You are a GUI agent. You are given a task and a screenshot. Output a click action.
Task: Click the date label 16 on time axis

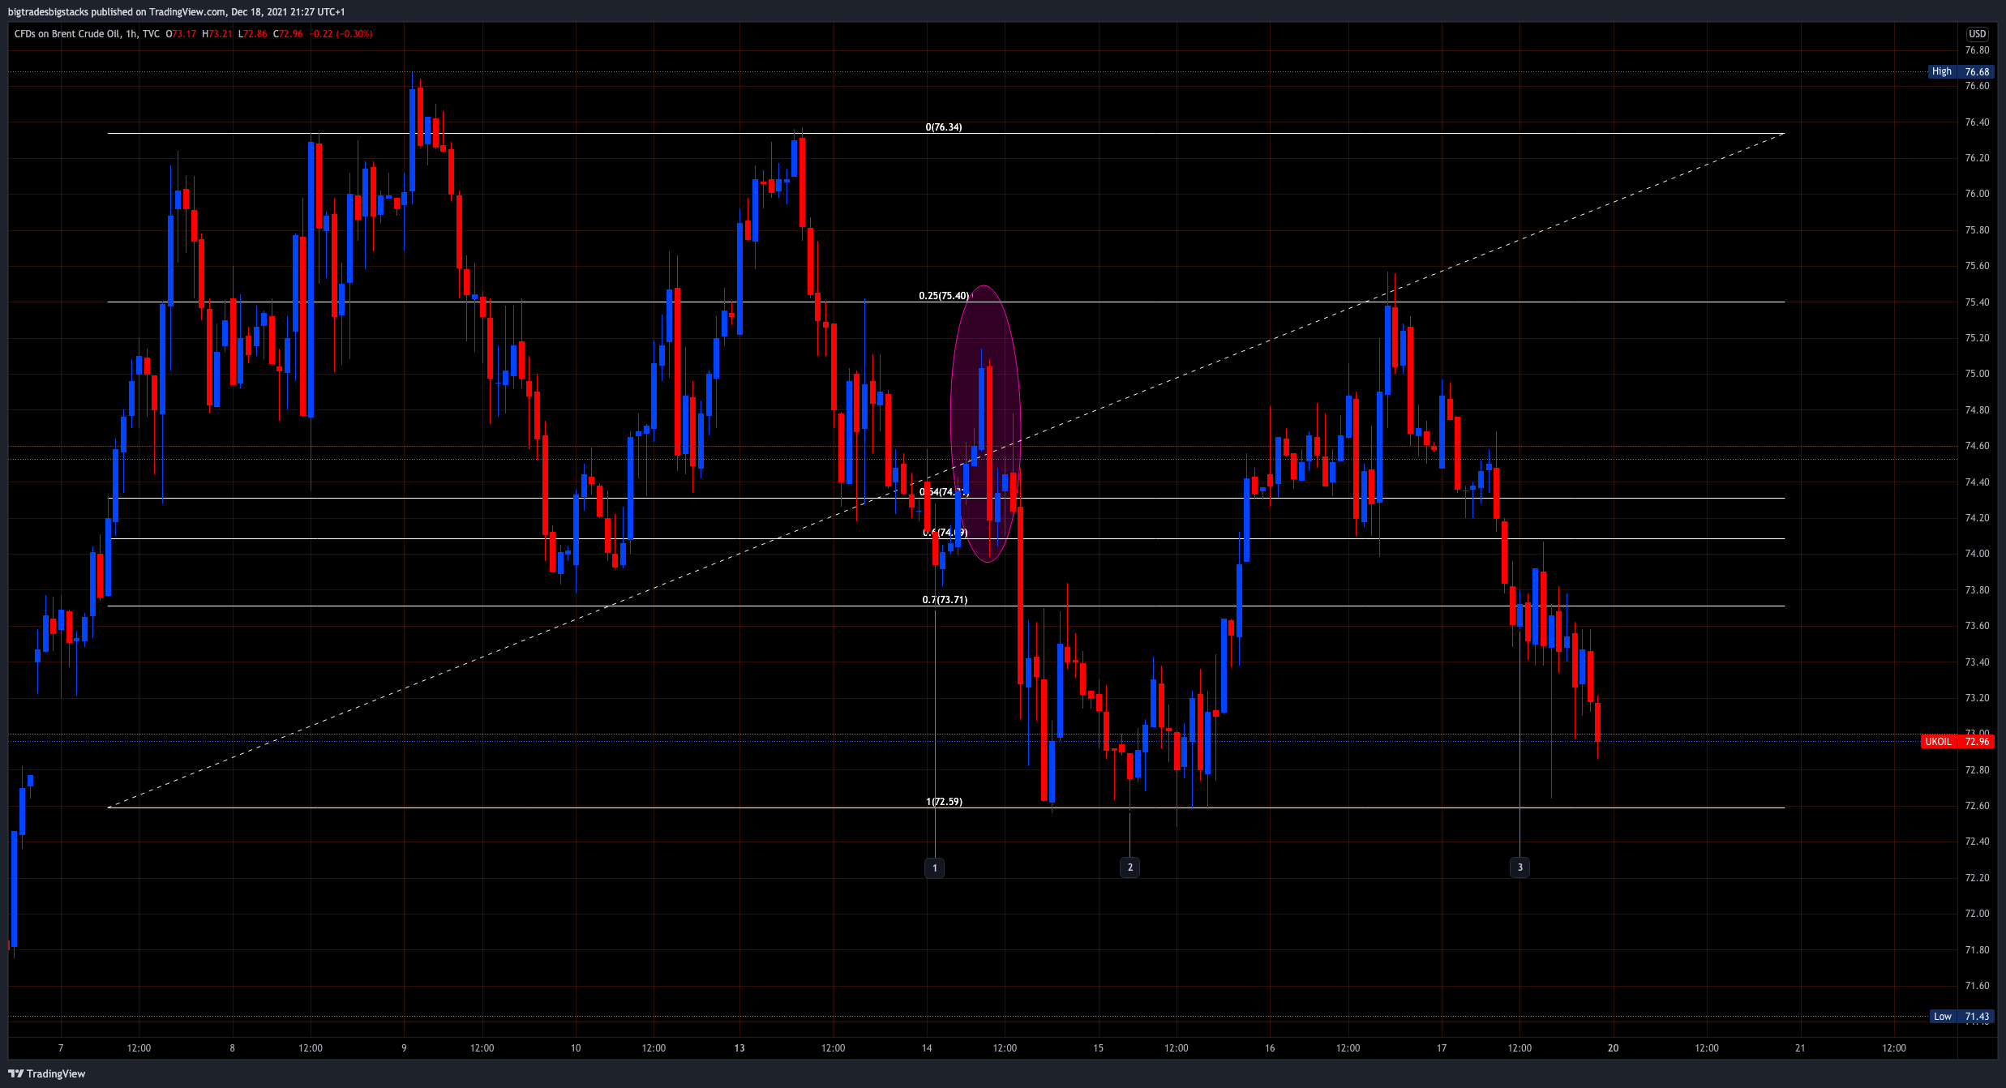pos(1270,1048)
